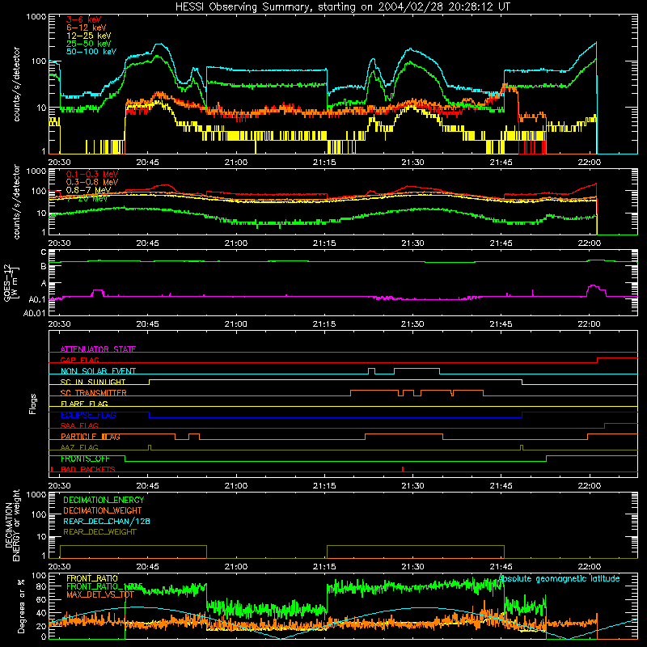Click the REAR_DEC_WEIGHT legend label
This screenshot has width=647, height=647.
coord(99,532)
